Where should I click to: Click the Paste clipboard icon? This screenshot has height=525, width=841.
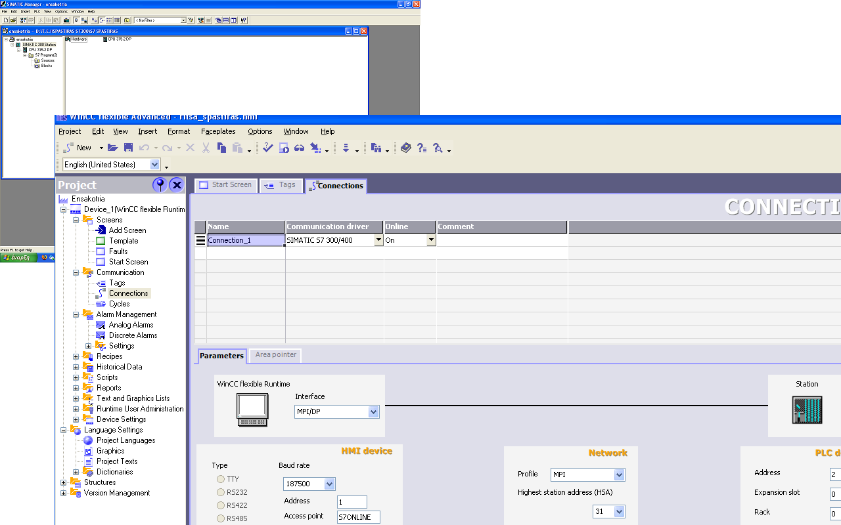(x=237, y=148)
